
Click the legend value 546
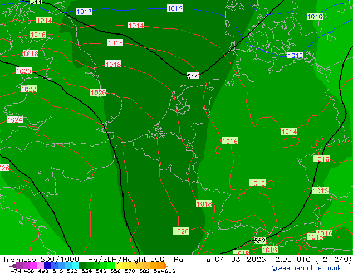(x=101, y=271)
